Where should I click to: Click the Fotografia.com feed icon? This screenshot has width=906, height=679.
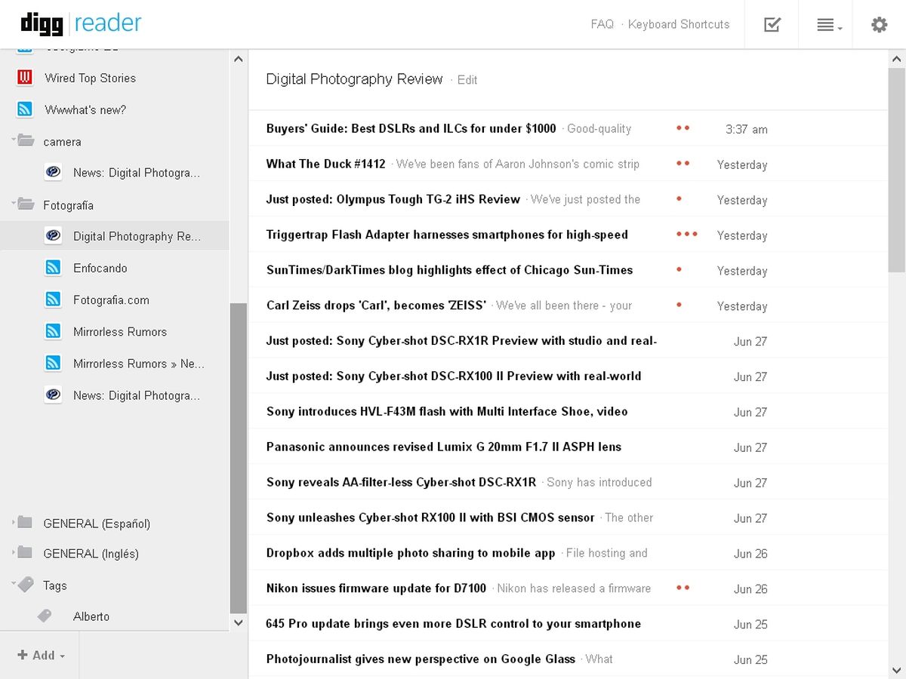53,300
